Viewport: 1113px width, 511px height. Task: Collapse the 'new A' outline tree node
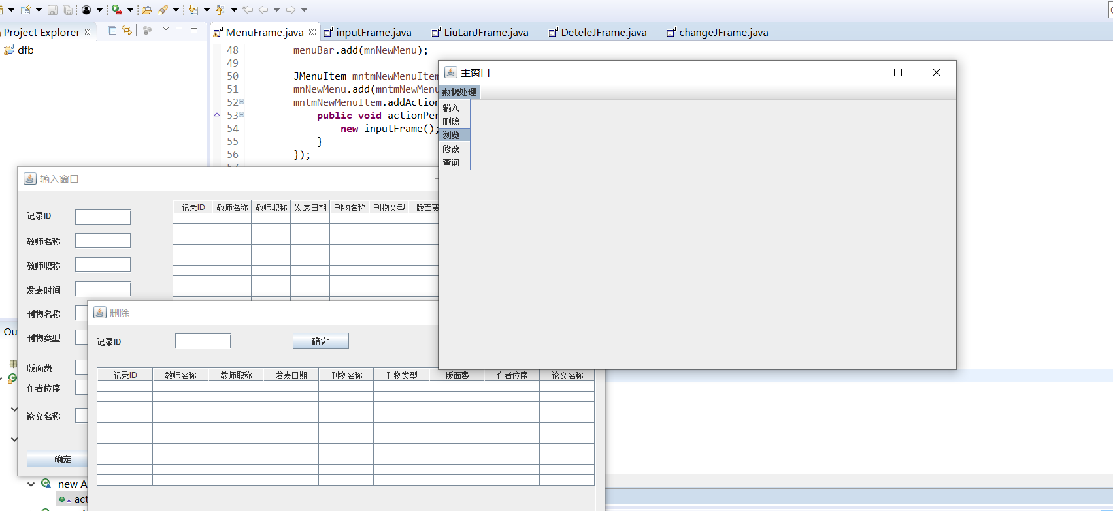pyautogui.click(x=31, y=484)
